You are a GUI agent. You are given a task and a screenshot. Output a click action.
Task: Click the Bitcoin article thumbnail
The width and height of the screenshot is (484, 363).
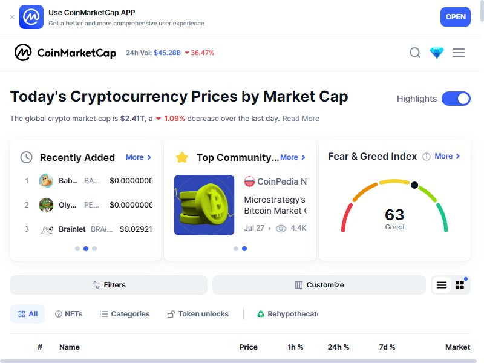tap(204, 205)
